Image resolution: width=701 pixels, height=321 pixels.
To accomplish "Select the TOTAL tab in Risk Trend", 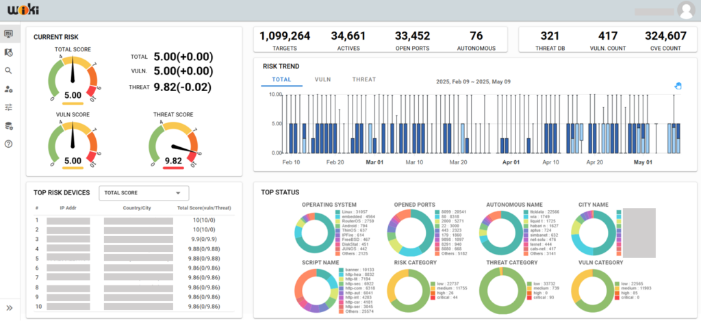I will pyautogui.click(x=281, y=79).
